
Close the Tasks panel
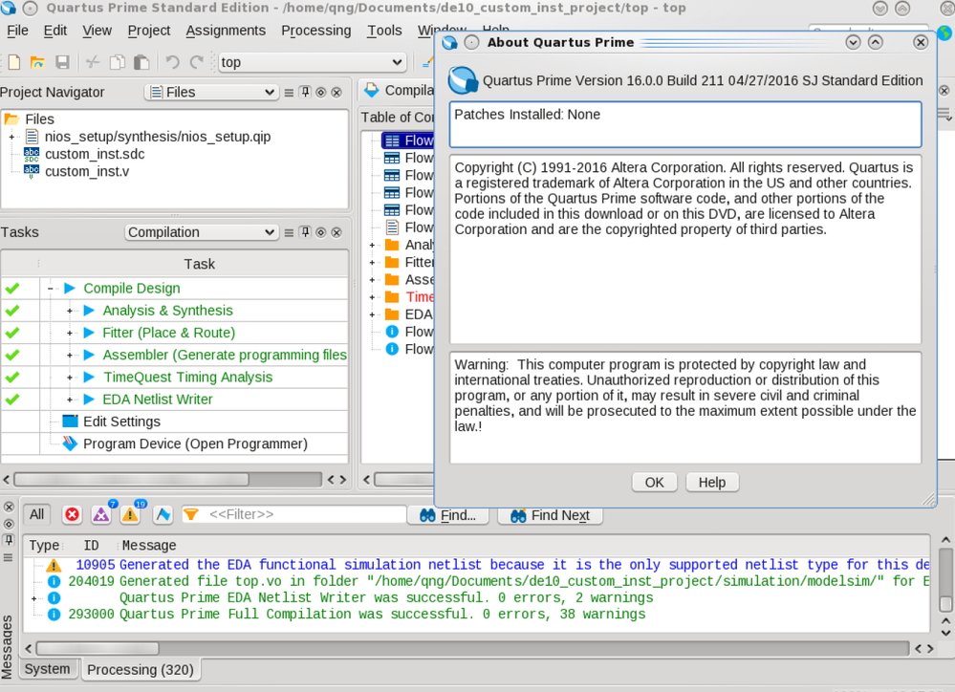coord(336,232)
